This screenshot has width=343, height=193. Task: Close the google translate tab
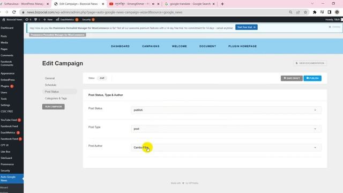[x=214, y=4]
